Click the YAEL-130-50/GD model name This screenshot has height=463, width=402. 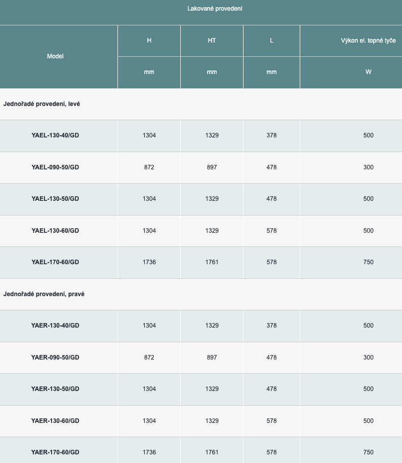55,199
